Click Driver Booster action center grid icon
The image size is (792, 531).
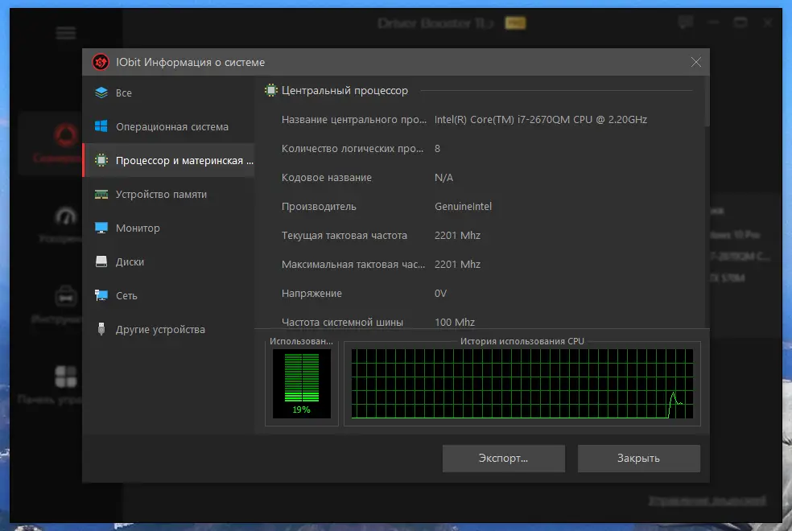click(x=66, y=377)
